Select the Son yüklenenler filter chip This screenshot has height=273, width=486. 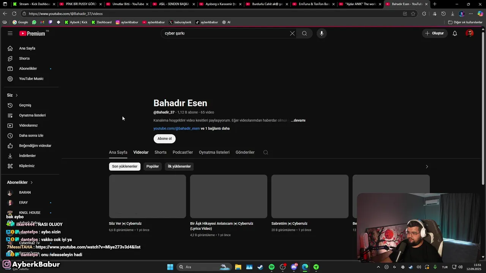pos(125,166)
